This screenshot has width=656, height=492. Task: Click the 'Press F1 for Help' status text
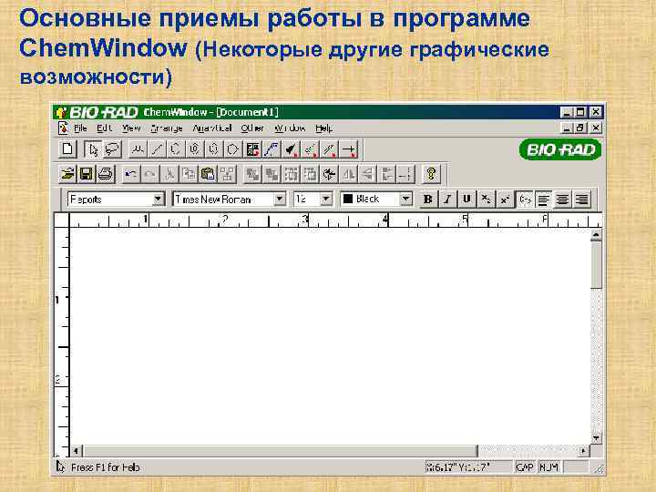pyautogui.click(x=105, y=467)
